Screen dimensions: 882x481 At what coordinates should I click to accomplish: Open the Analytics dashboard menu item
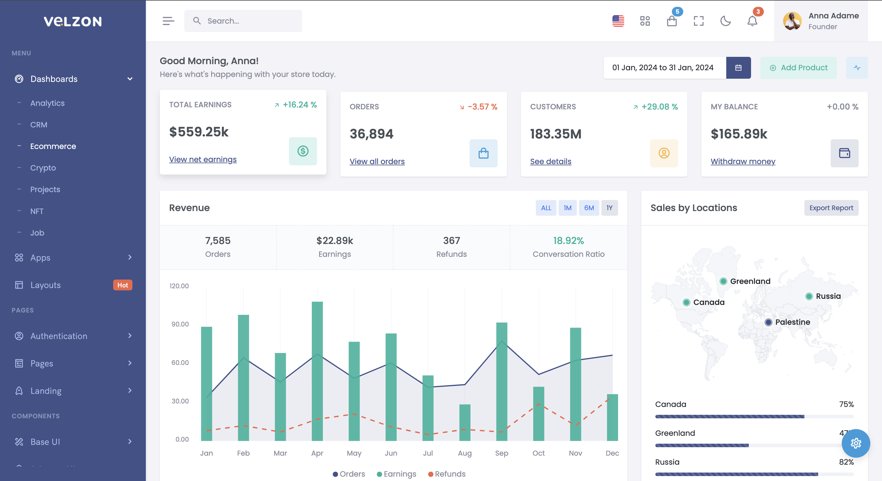pyautogui.click(x=47, y=103)
